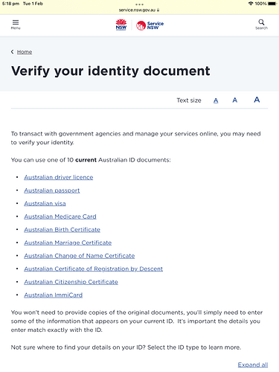The height and width of the screenshot is (372, 279).
Task: Open Australian ImmiCard link
Action: 54,295
